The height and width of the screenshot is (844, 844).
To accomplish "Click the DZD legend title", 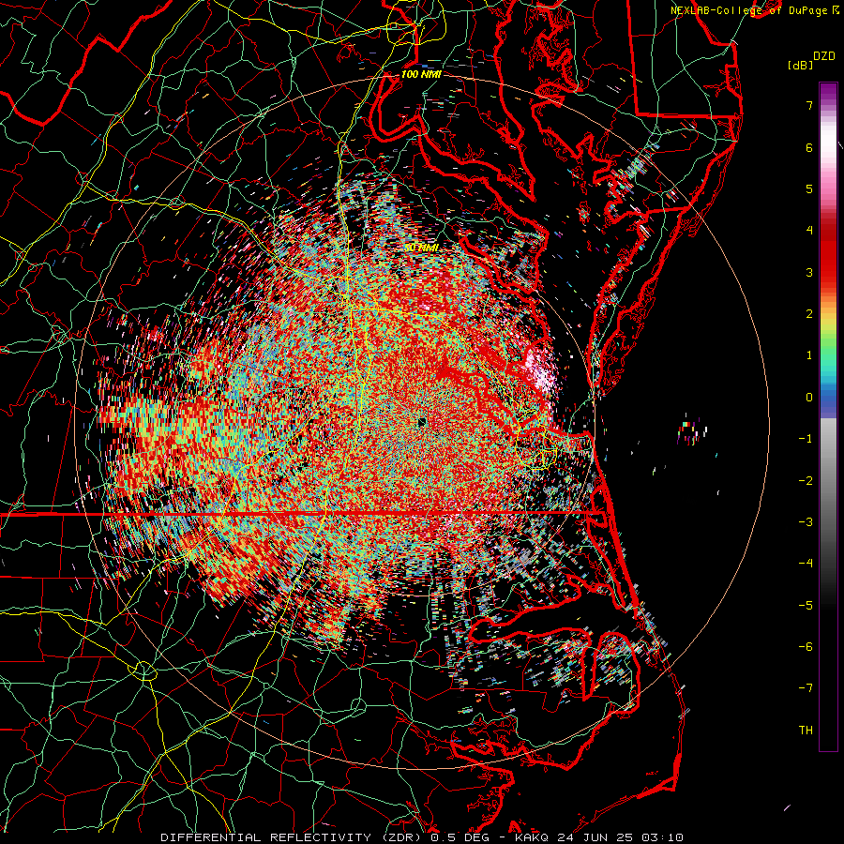I will (824, 56).
